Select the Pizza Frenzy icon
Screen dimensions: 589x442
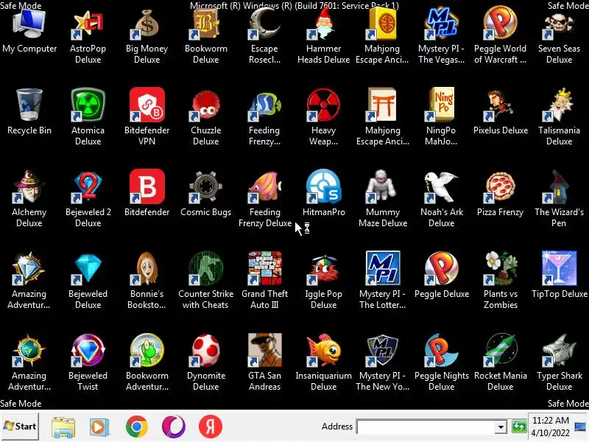click(x=501, y=194)
